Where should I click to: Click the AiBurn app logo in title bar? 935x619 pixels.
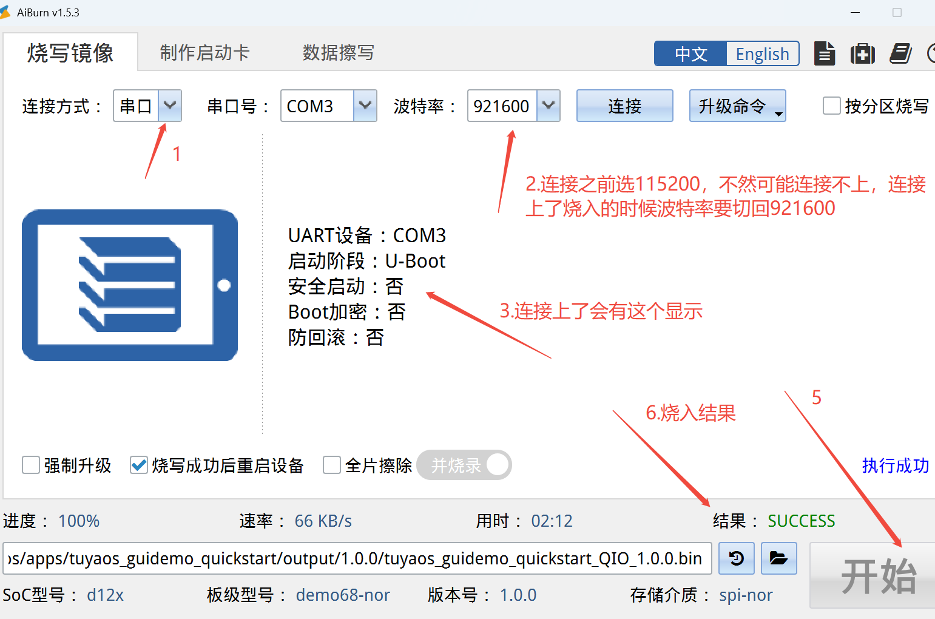(5, 12)
